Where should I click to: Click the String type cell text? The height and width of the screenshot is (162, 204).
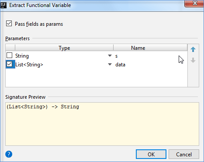[x=22, y=56]
